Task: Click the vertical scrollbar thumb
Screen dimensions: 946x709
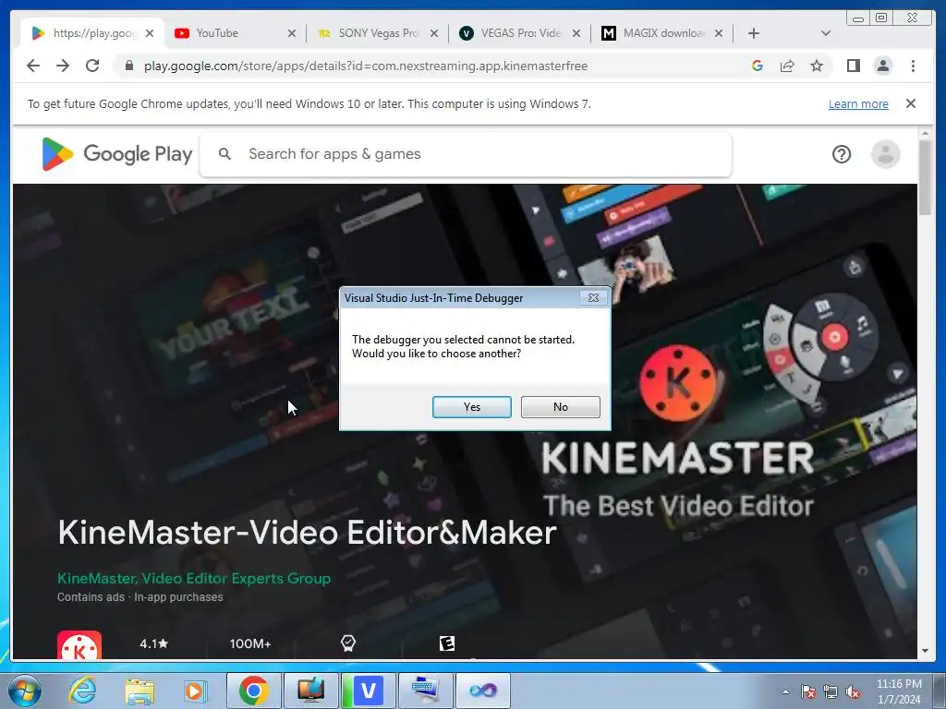Action: click(925, 176)
